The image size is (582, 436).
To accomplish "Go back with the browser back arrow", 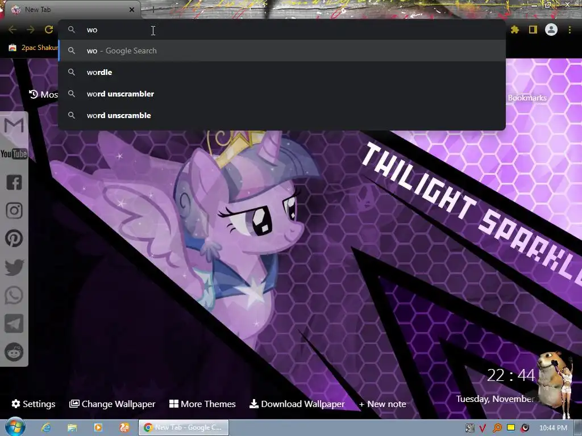I will tap(13, 30).
